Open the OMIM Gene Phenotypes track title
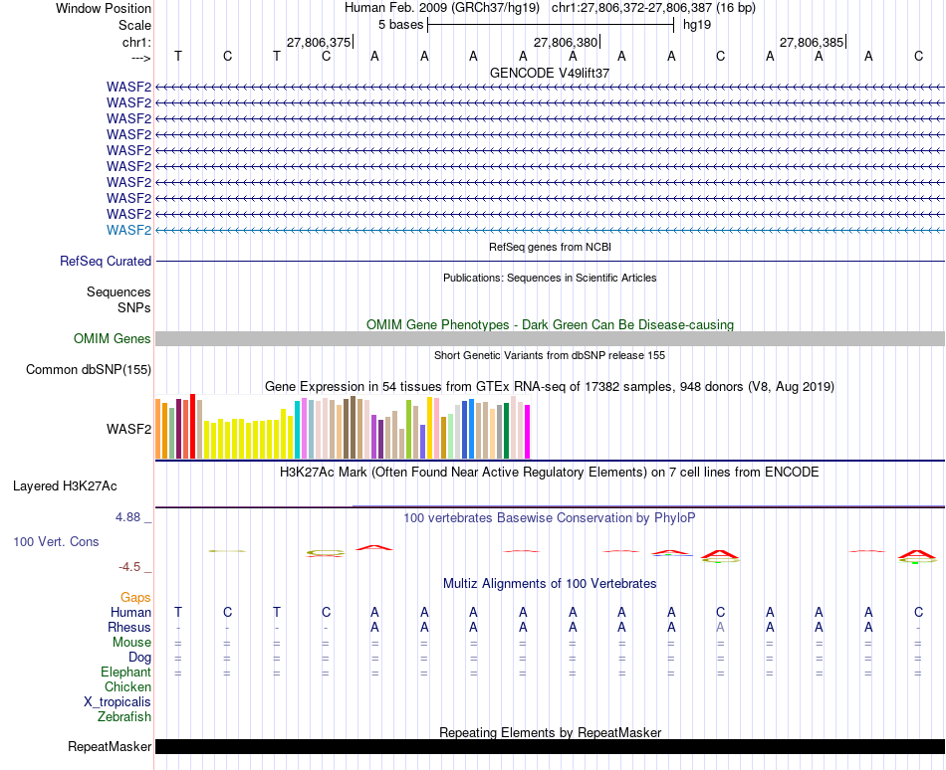The image size is (946, 770). pos(550,324)
